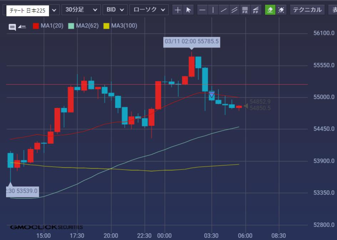Pick the parallel channel line tool
The height and width of the screenshot is (240, 337).
235,10
